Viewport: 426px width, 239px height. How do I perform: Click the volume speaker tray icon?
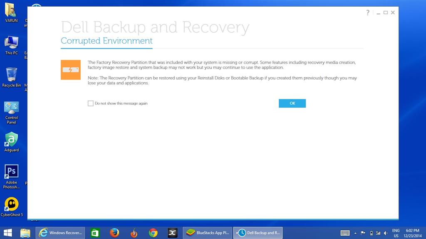coord(386,233)
